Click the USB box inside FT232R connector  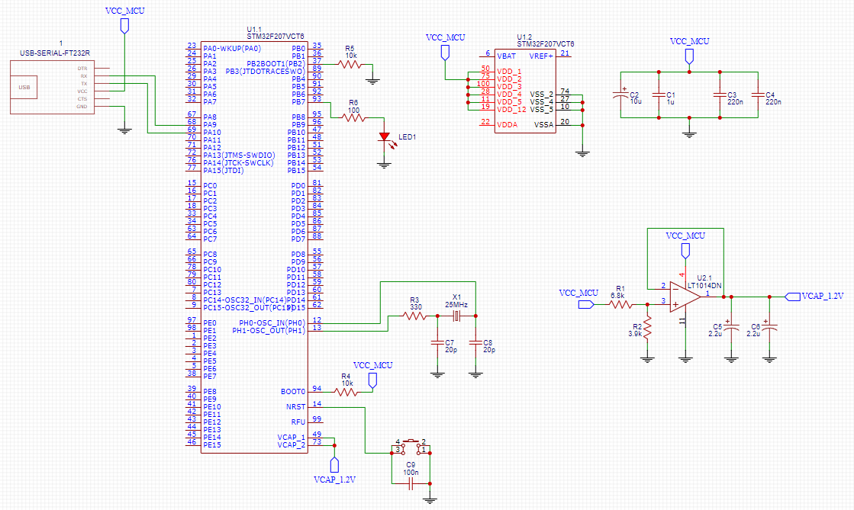pyautogui.click(x=24, y=87)
